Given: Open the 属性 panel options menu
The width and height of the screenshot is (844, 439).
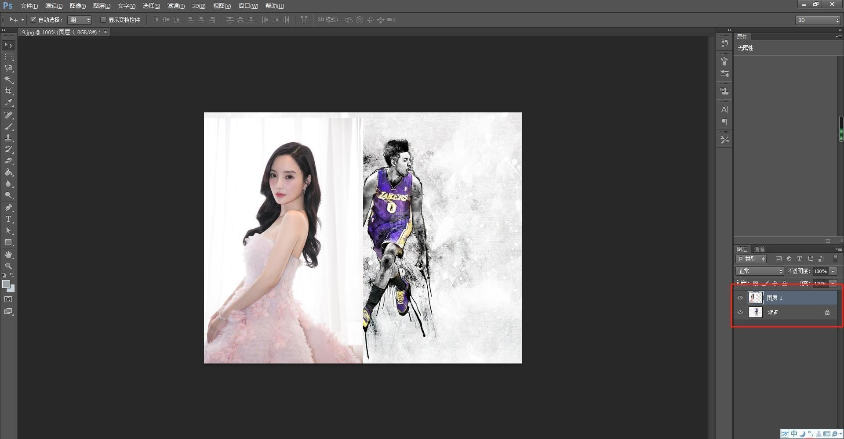Looking at the screenshot, I should 838,37.
